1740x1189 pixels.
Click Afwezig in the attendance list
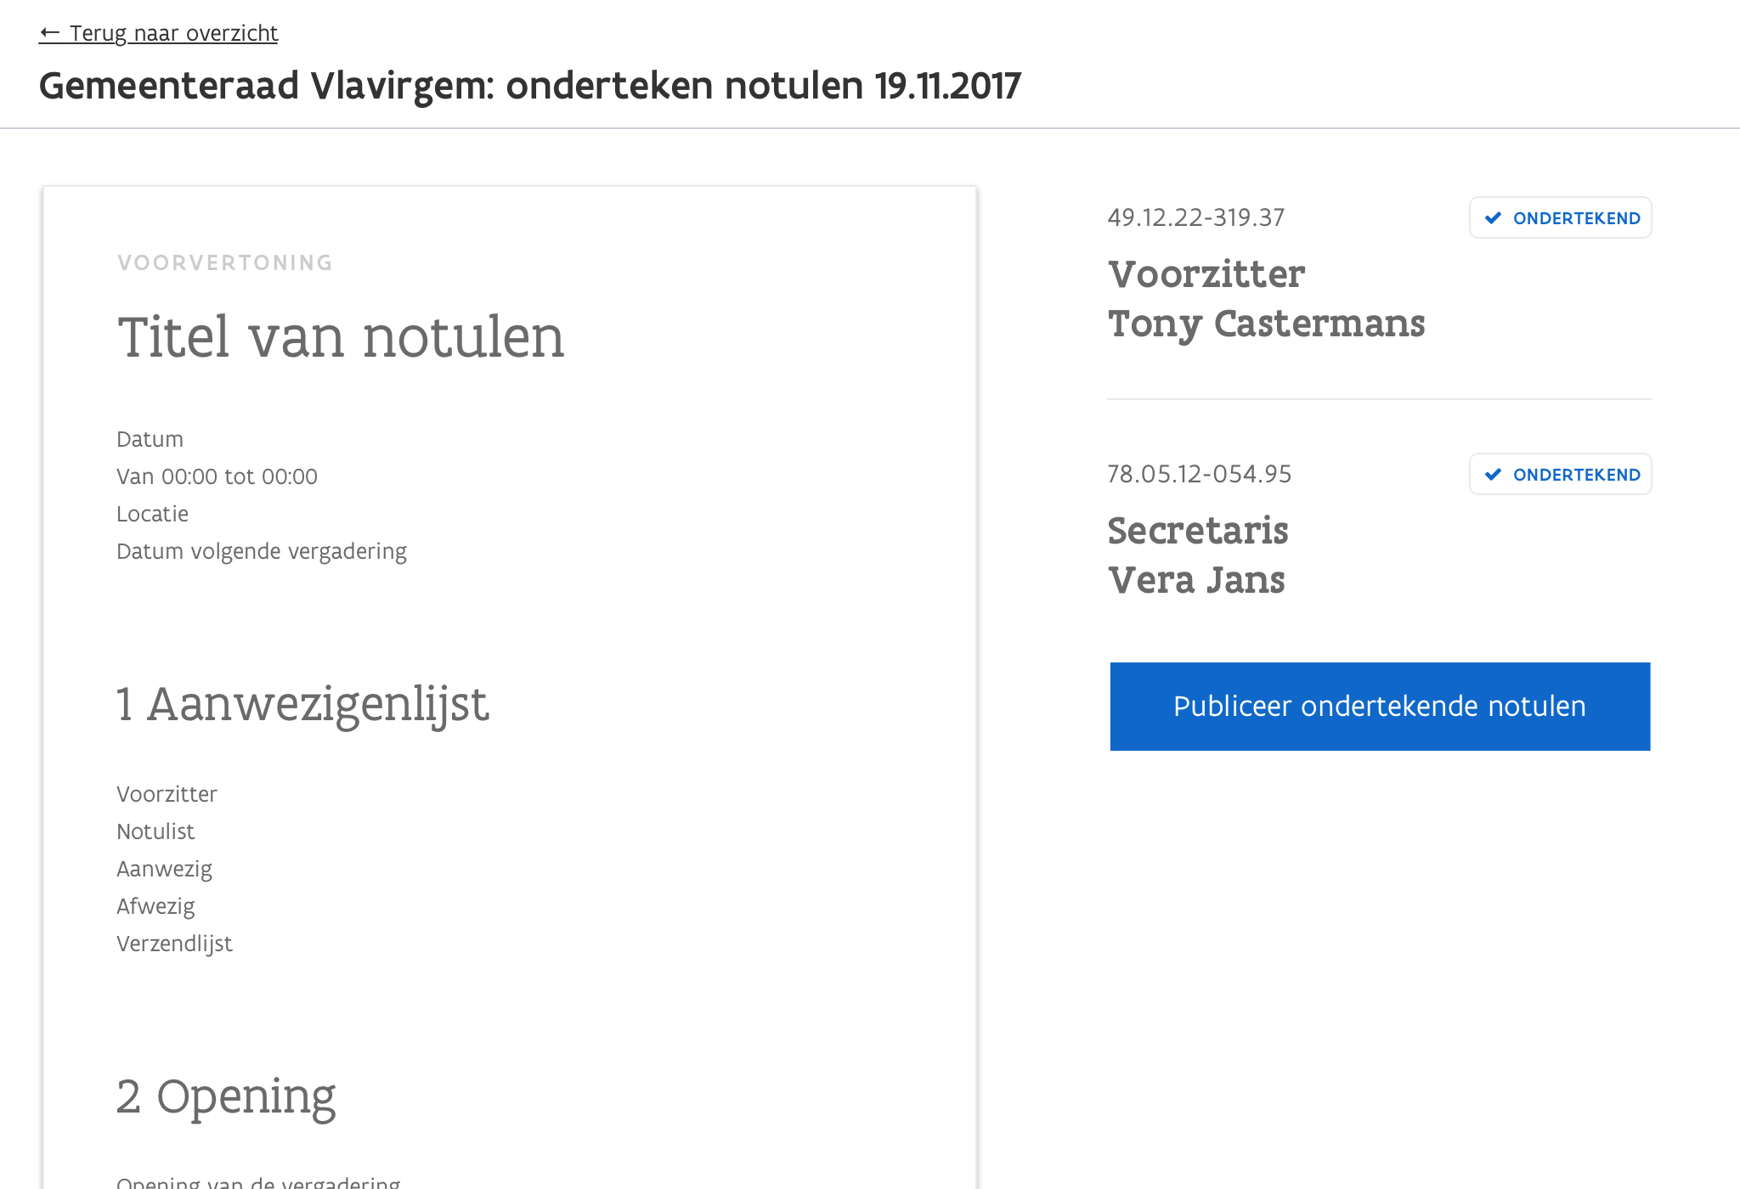[155, 906]
